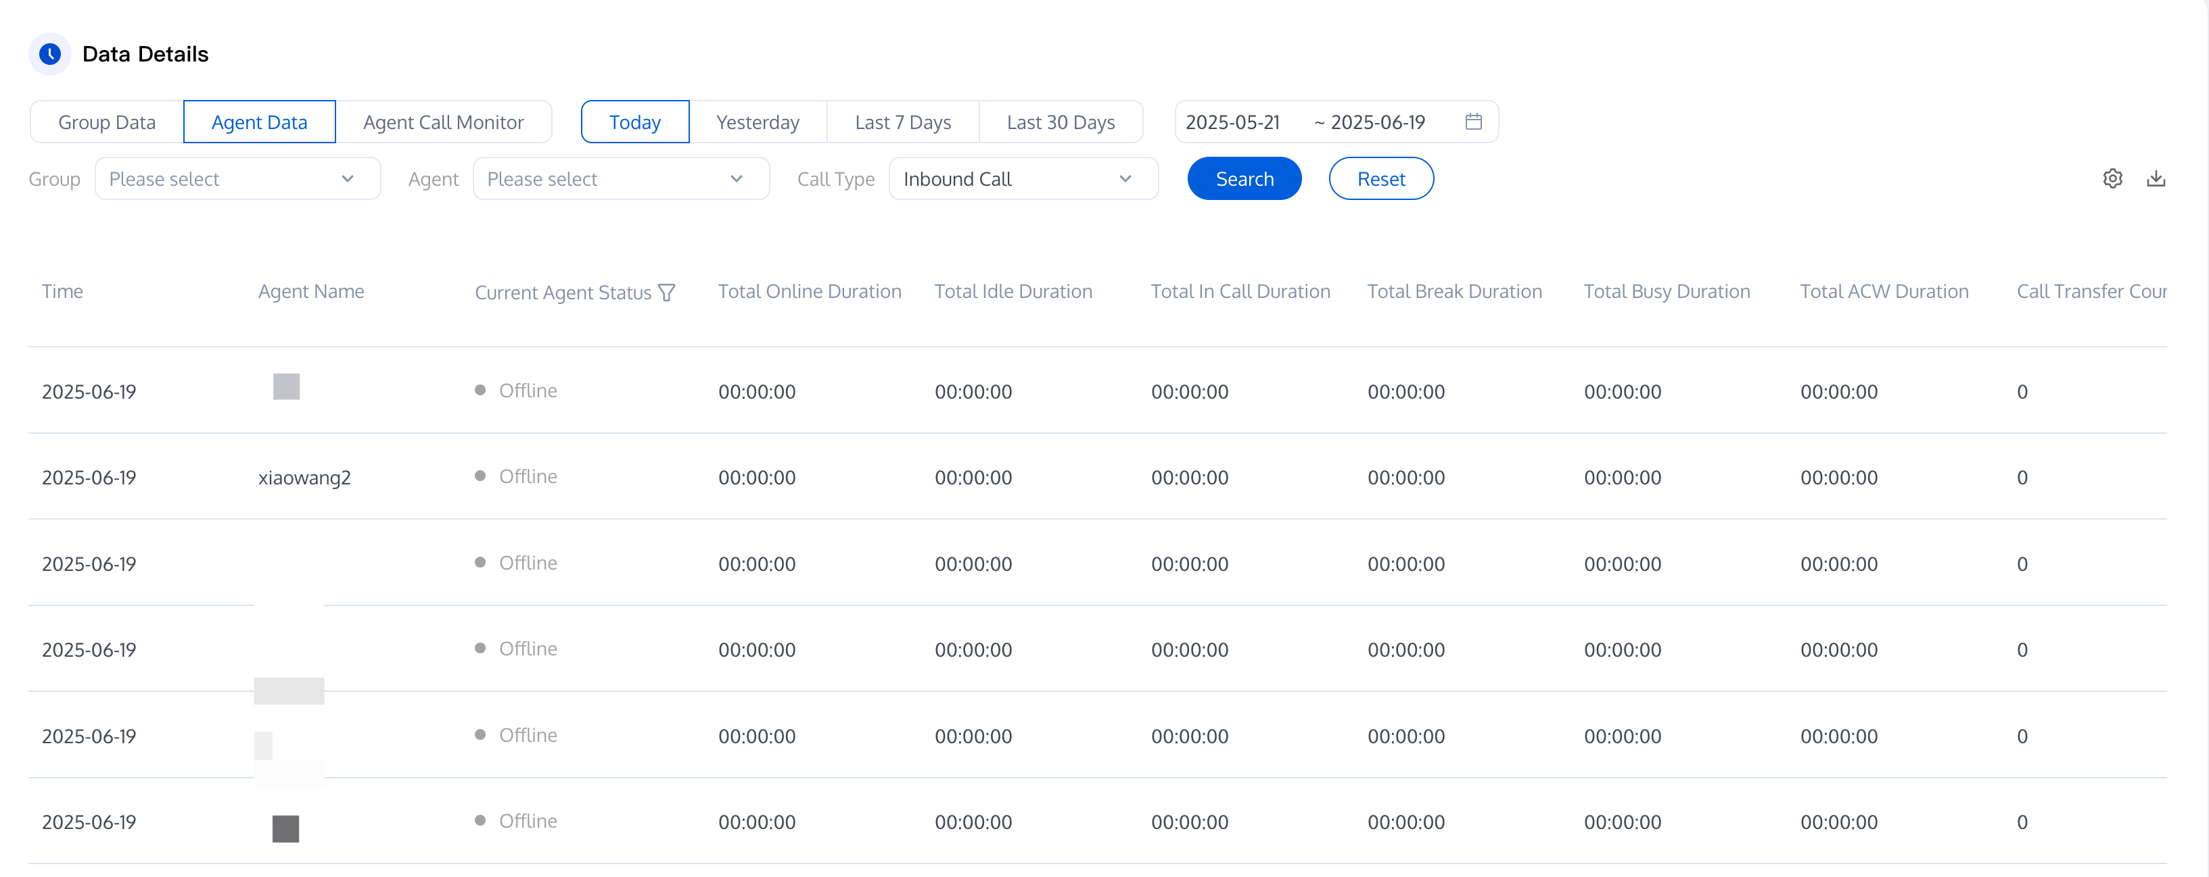This screenshot has height=877, width=2209.
Task: Select the Last 30 Days range
Action: [x=1060, y=122]
